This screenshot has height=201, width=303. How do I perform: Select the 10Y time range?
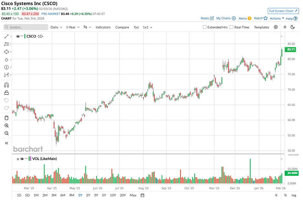point(113,195)
